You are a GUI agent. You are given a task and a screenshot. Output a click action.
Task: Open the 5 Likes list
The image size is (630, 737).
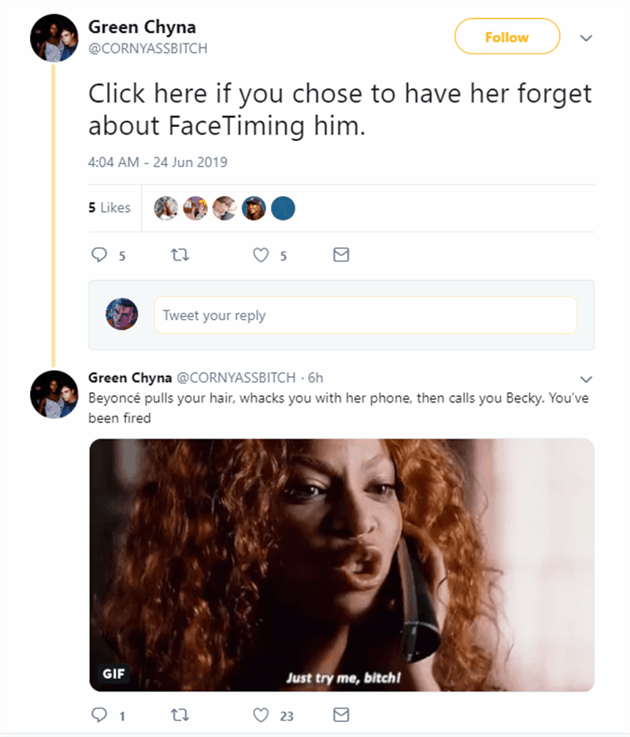pyautogui.click(x=109, y=208)
